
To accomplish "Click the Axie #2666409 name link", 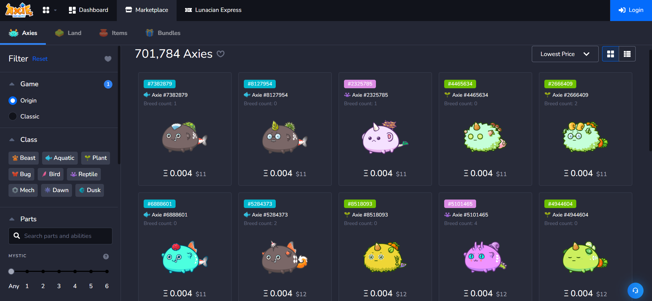I will click(570, 95).
